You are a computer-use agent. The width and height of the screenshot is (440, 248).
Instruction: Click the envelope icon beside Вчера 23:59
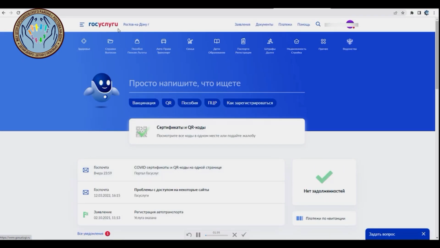pyautogui.click(x=86, y=170)
